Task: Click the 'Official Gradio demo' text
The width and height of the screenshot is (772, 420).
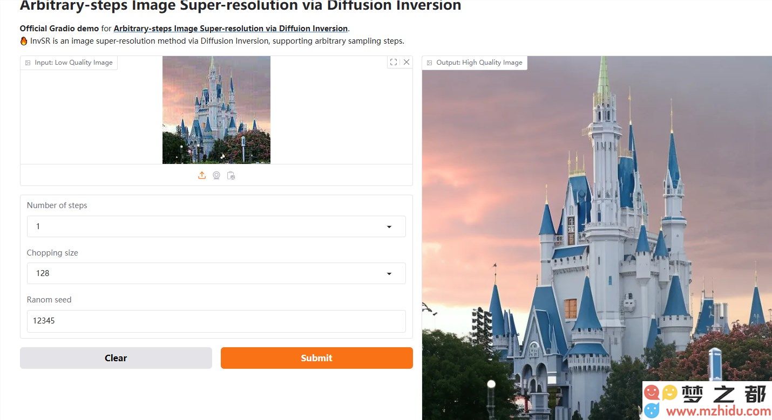Action: (59, 29)
